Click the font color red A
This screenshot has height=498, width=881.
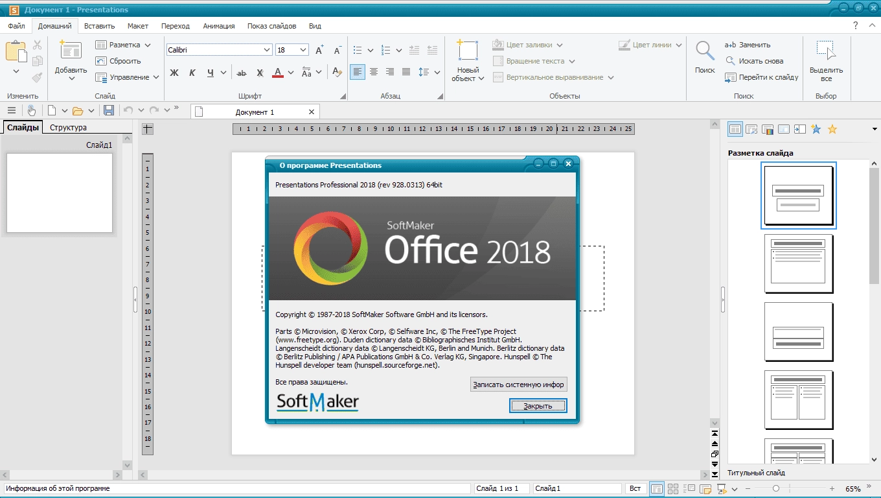[277, 73]
